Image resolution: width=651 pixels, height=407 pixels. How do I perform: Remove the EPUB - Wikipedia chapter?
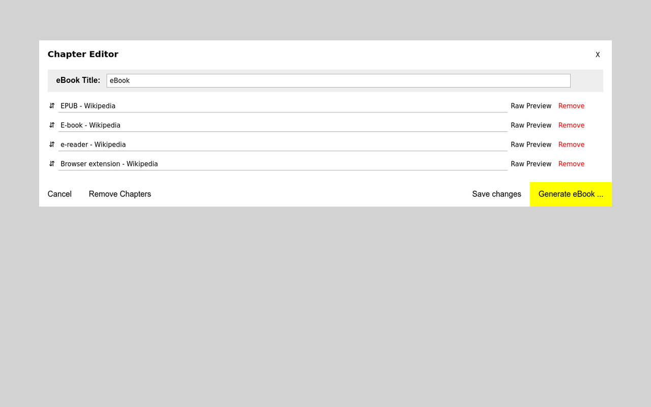click(571, 106)
